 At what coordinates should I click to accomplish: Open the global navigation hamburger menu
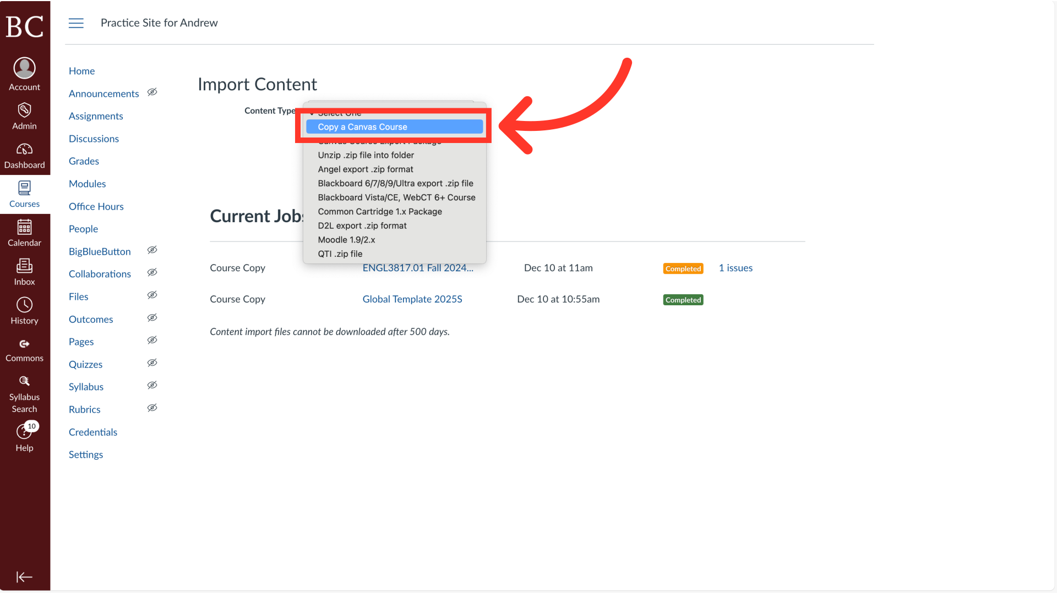[76, 23]
